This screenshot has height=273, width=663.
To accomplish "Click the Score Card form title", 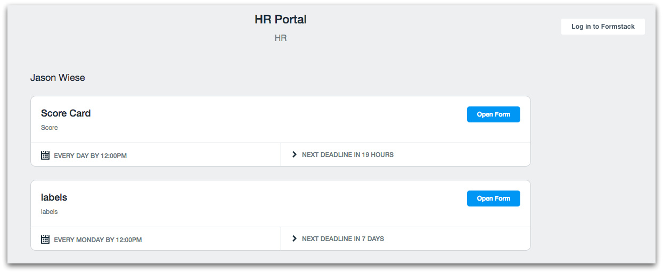I will tap(66, 113).
